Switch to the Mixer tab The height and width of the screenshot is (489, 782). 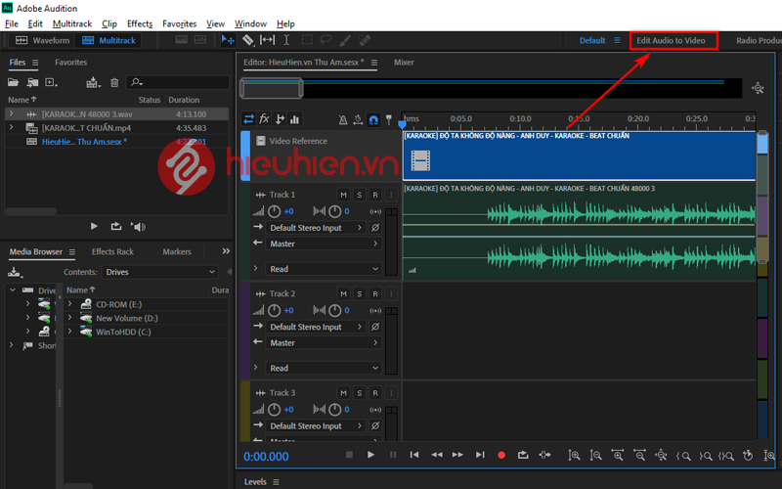[x=404, y=63]
